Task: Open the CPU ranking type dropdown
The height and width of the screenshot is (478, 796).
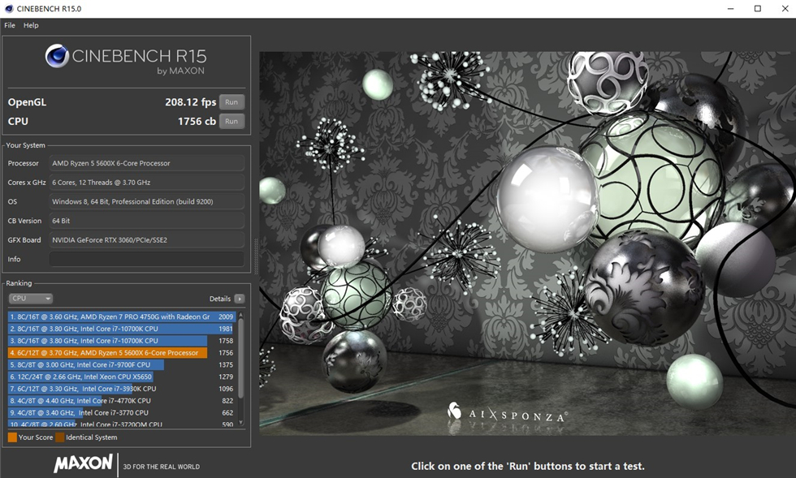Action: [x=31, y=299]
